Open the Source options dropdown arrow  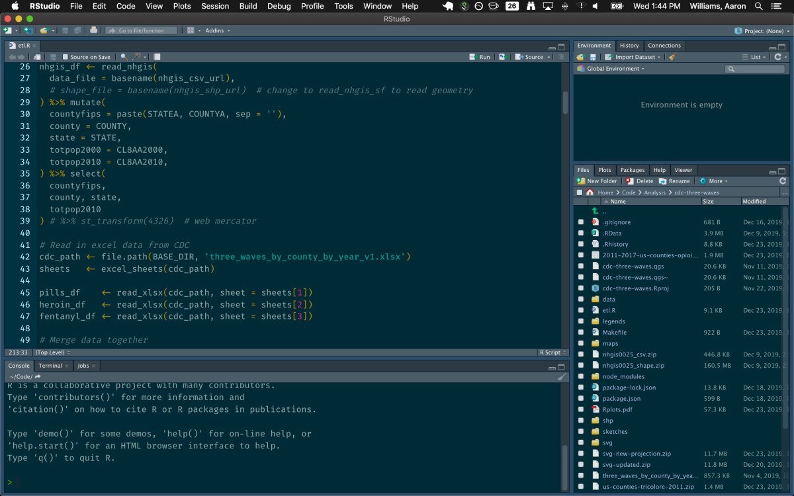point(547,57)
